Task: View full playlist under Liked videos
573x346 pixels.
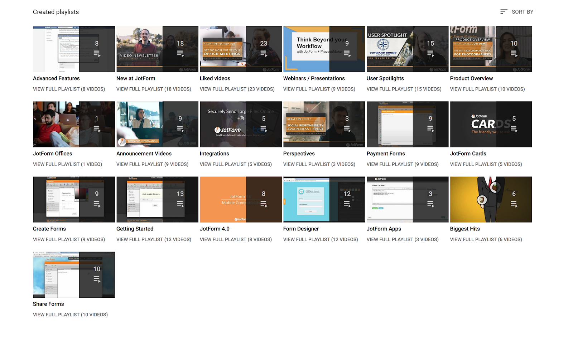Action: pyautogui.click(x=237, y=89)
